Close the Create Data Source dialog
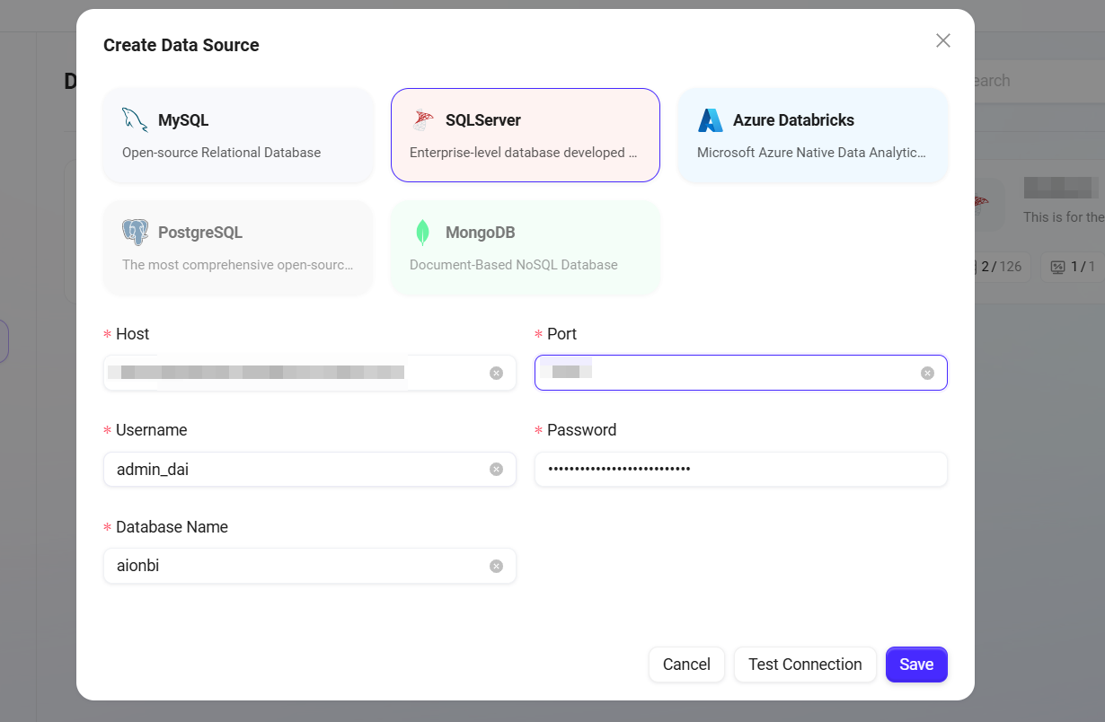This screenshot has width=1105, height=722. 942,40
